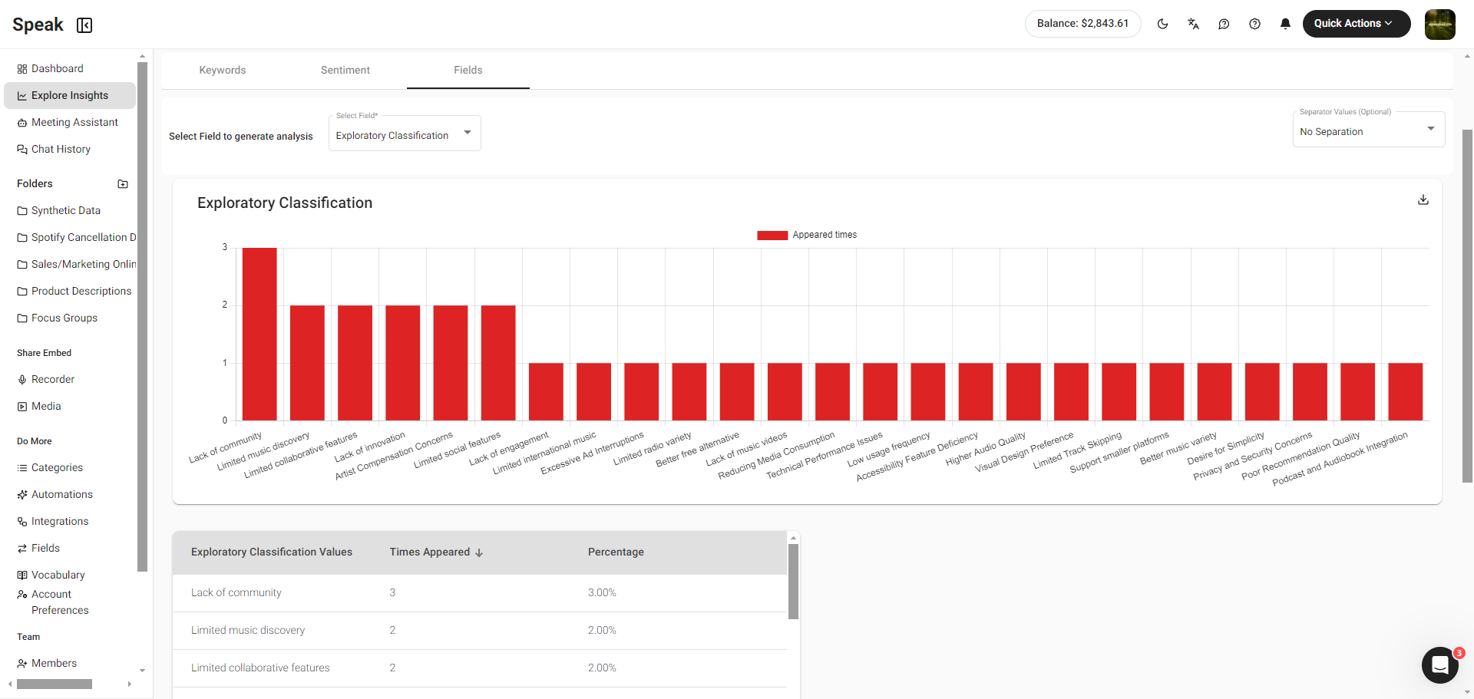The width and height of the screenshot is (1474, 699).
Task: Open Meeting Assistant in the sidebar
Action: click(x=74, y=123)
